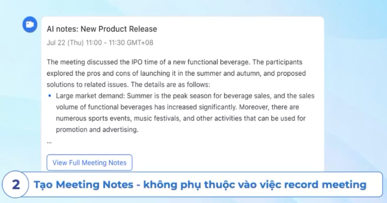Click the GMT+08 time zone label
This screenshot has height=203, width=387.
coord(140,42)
